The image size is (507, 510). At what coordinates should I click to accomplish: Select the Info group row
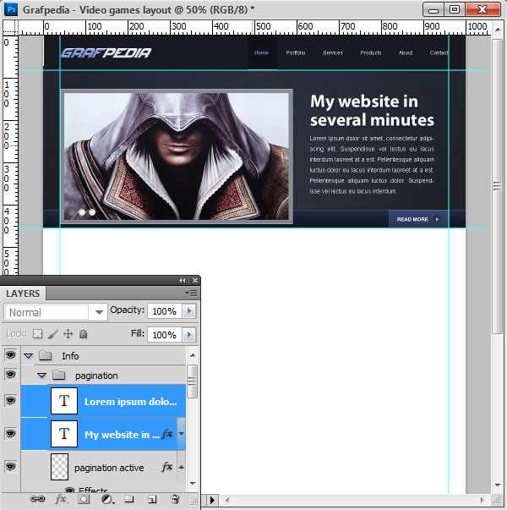[x=104, y=355]
